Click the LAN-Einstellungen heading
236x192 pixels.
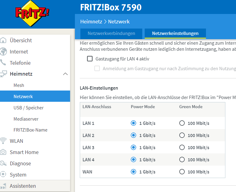[x=99, y=88]
